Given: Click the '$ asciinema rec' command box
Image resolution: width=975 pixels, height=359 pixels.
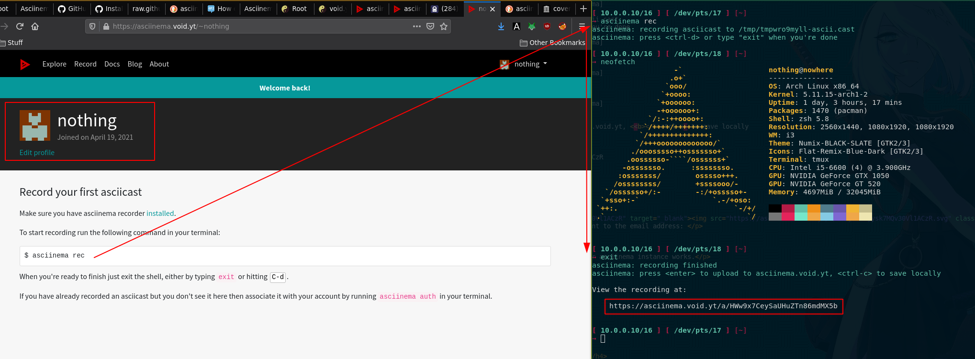Looking at the screenshot, I should click(285, 256).
